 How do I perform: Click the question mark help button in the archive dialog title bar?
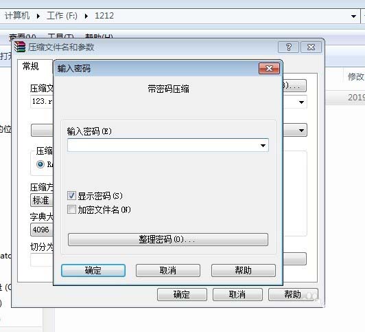(288, 47)
